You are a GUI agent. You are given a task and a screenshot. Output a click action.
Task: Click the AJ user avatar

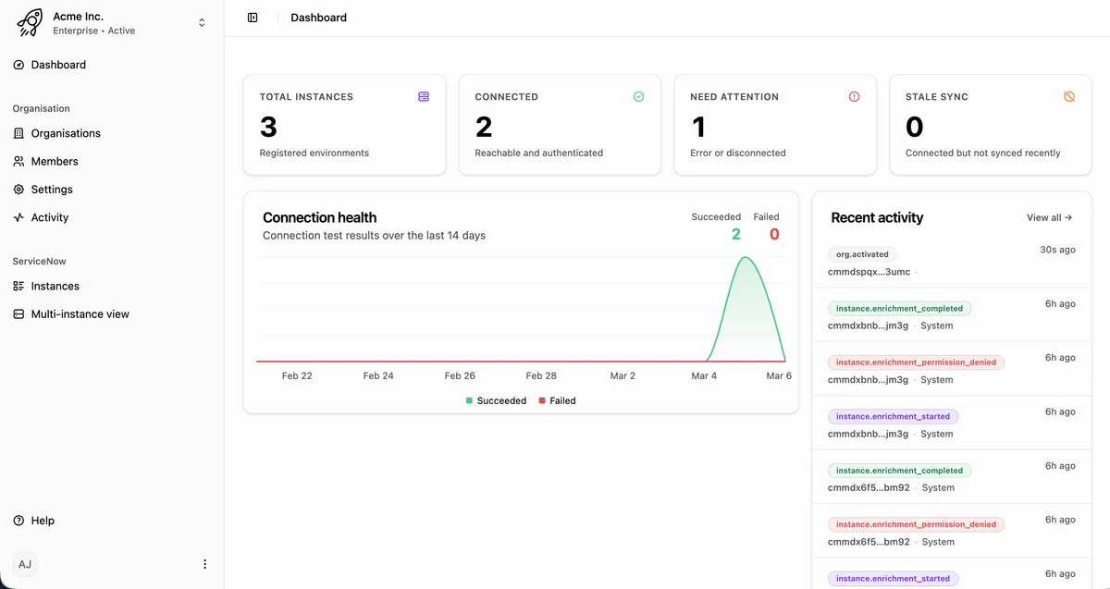[25, 564]
